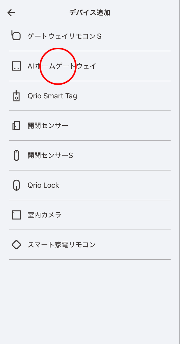The width and height of the screenshot is (180, 344).
Task: Tap the スマート家電リモコン diamond icon
Action: tap(16, 245)
